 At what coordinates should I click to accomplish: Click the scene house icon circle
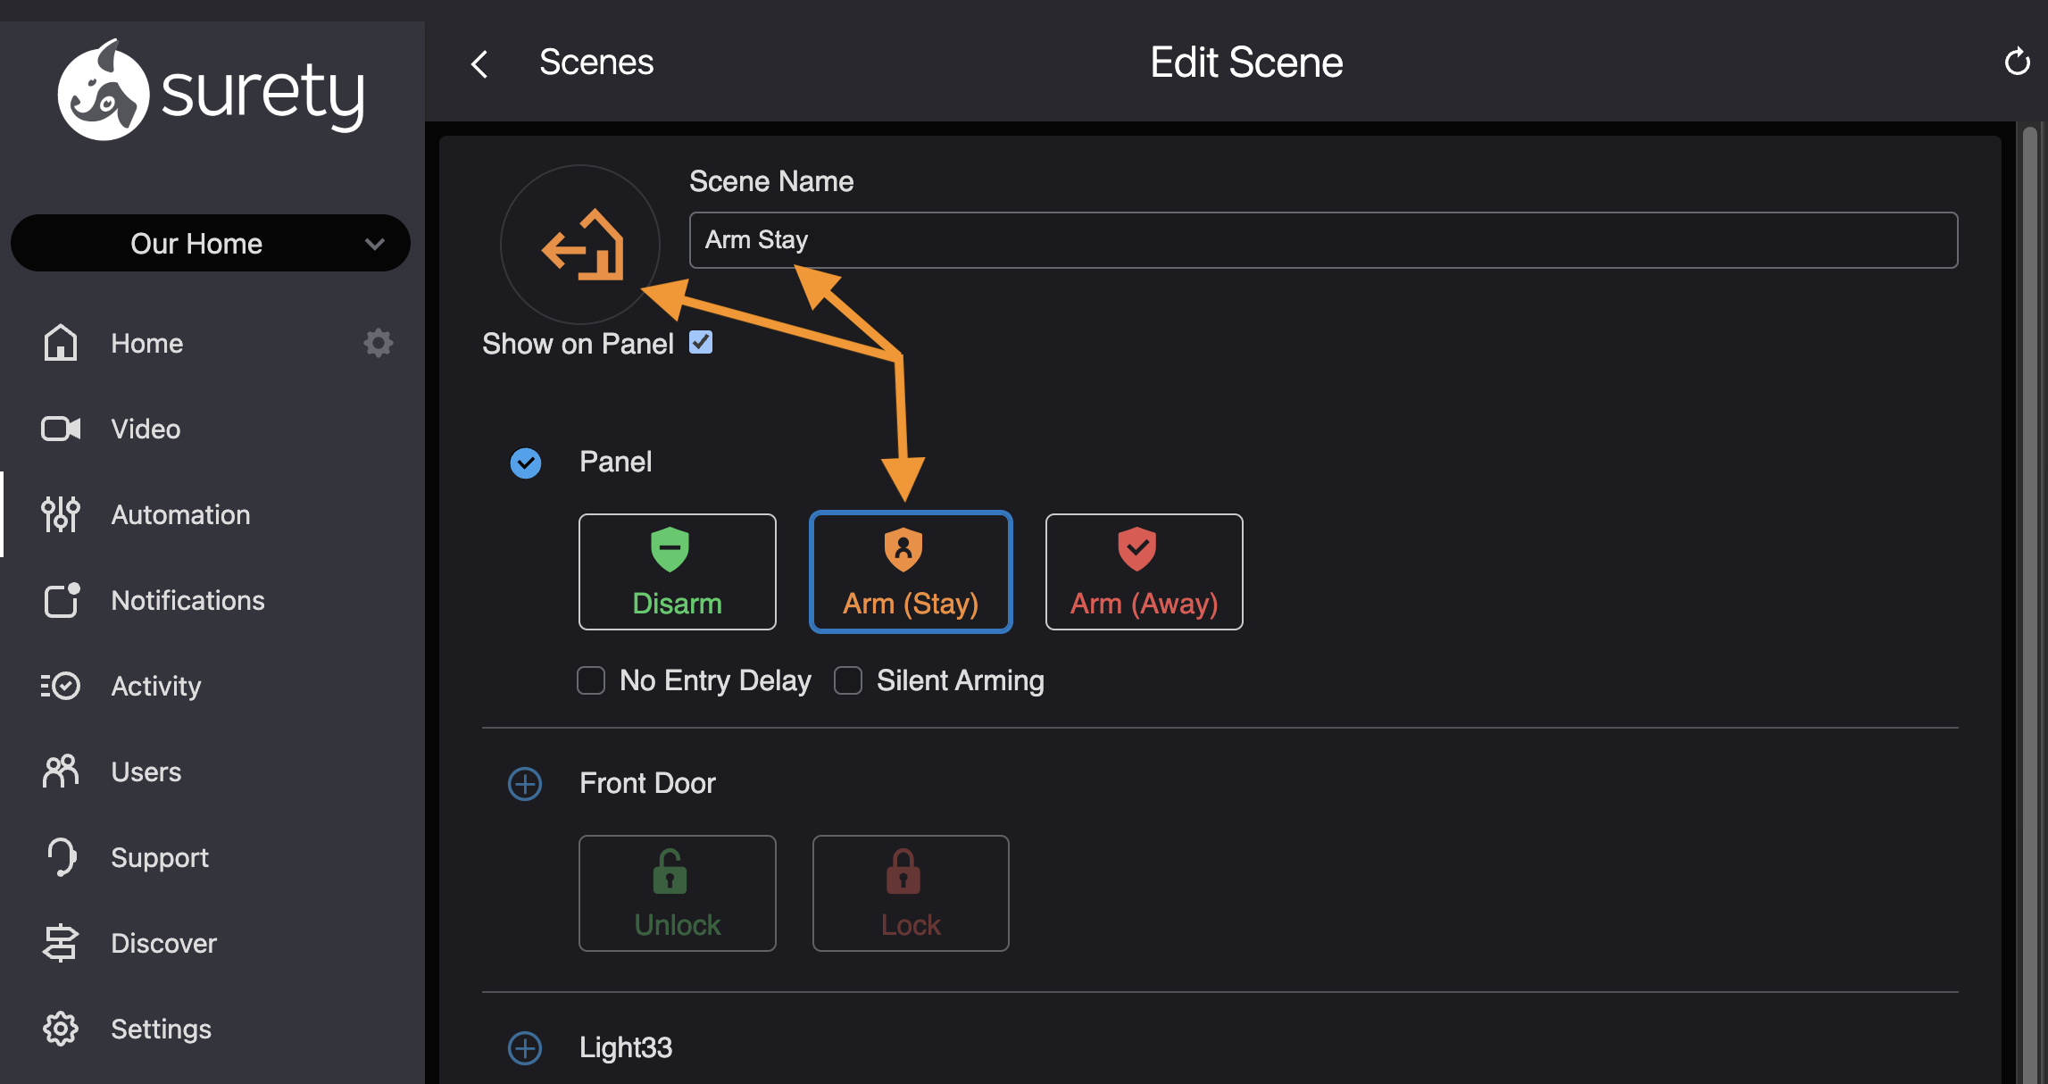click(x=580, y=244)
